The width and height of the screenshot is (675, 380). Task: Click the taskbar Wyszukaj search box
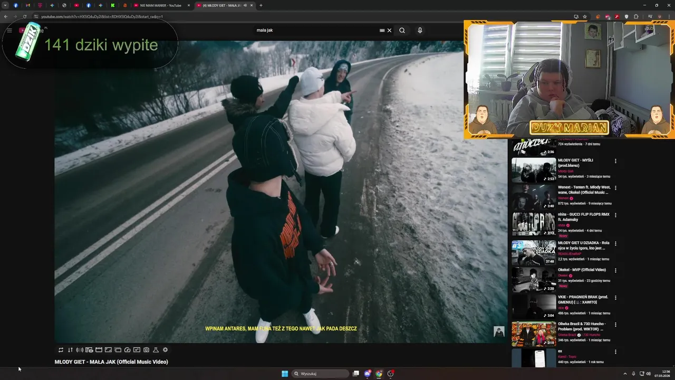click(x=320, y=374)
